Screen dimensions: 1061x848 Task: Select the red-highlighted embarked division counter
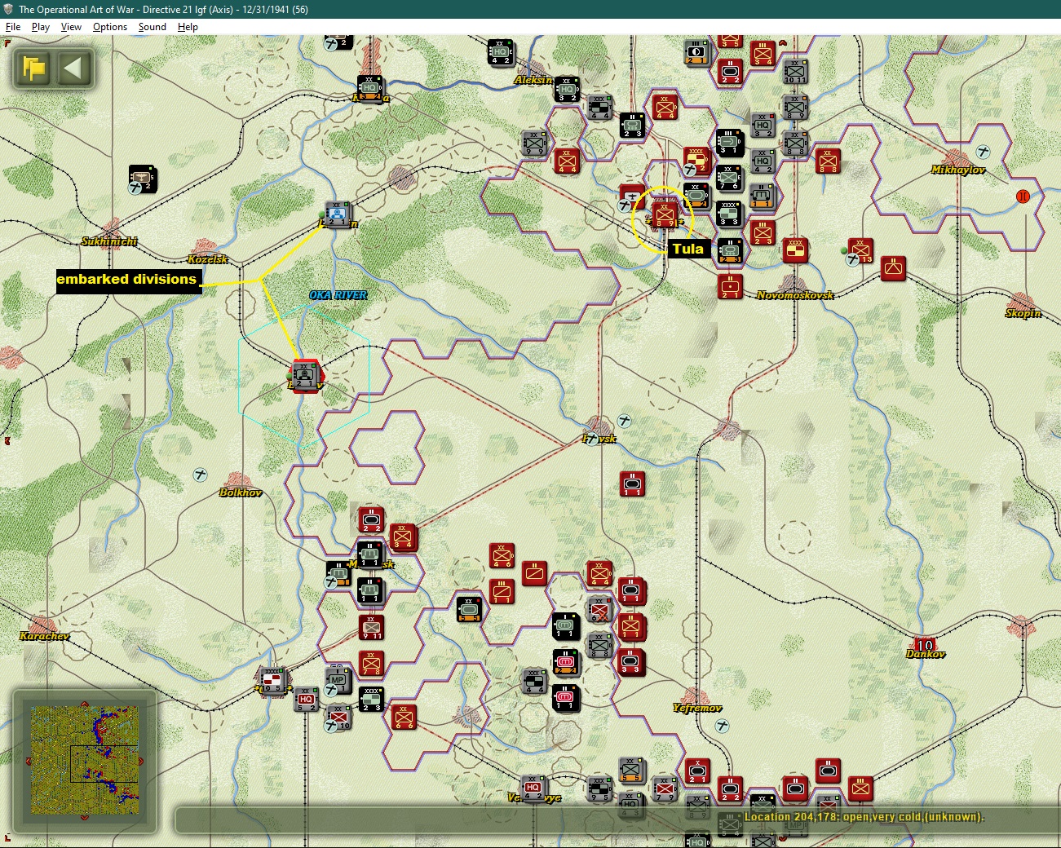[x=305, y=376]
